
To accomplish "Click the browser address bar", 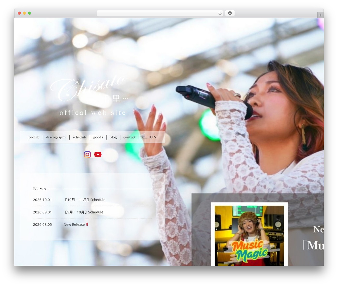I will pyautogui.click(x=160, y=13).
